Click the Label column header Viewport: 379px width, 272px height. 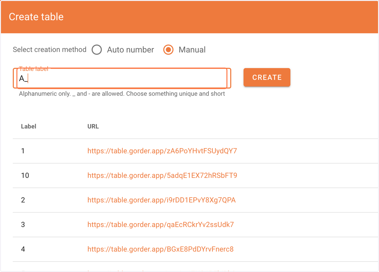pos(29,127)
